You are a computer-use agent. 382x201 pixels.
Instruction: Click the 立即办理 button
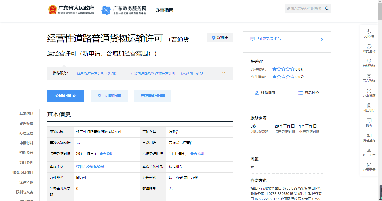click(65, 96)
